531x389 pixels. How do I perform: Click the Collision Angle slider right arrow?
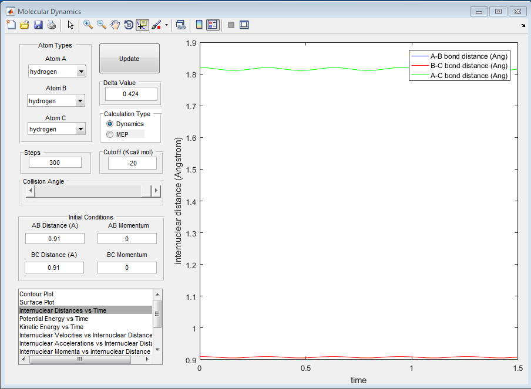pos(156,191)
